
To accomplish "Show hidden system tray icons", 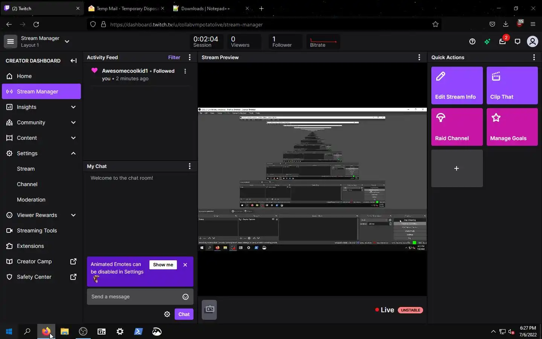I will click(493, 331).
